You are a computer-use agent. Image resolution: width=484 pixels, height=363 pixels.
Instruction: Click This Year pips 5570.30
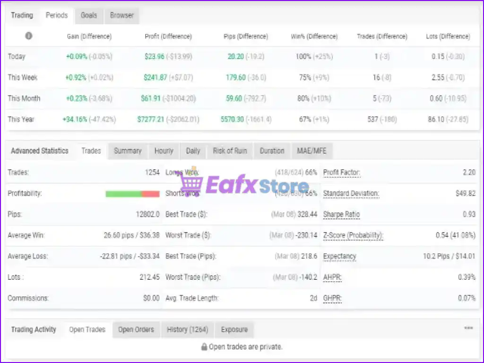coord(232,120)
